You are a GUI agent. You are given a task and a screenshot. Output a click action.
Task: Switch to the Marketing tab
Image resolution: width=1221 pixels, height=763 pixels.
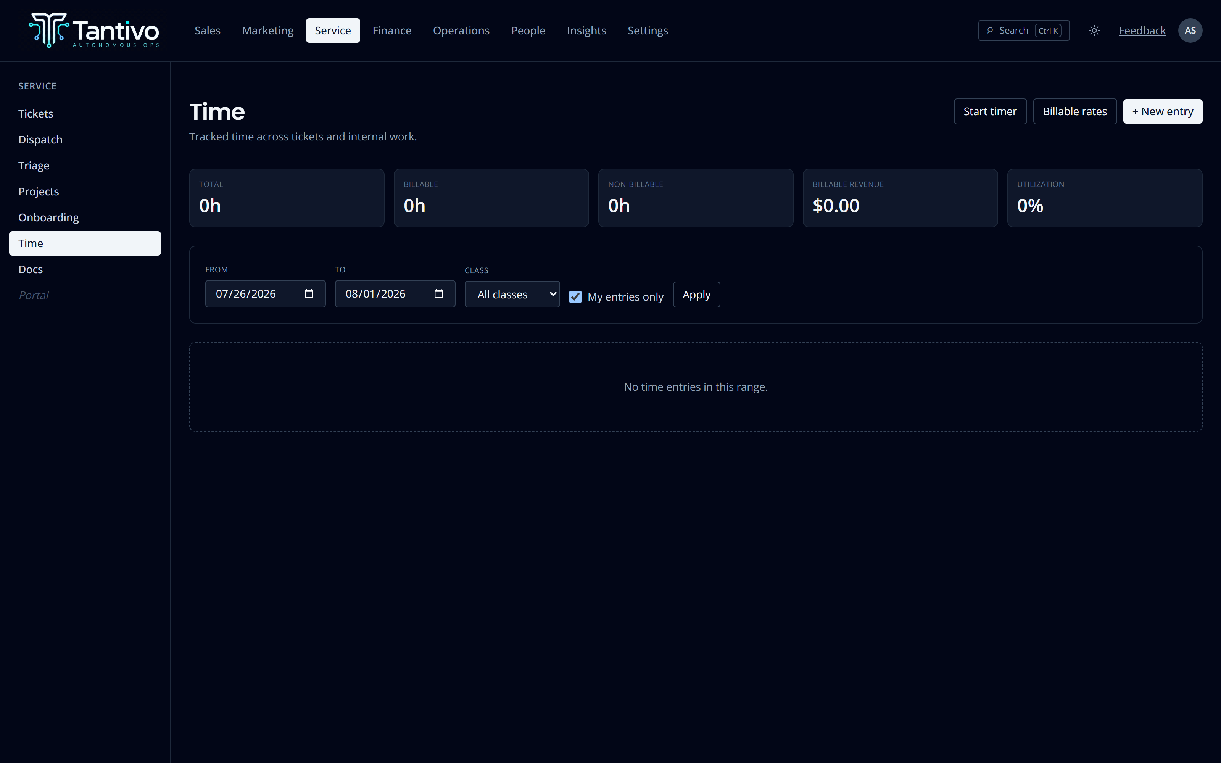pos(268,30)
